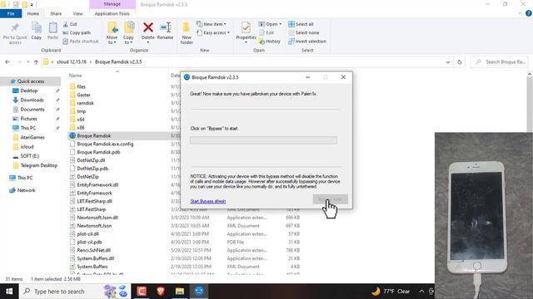Open Explorer help question mark icon

click(529, 13)
